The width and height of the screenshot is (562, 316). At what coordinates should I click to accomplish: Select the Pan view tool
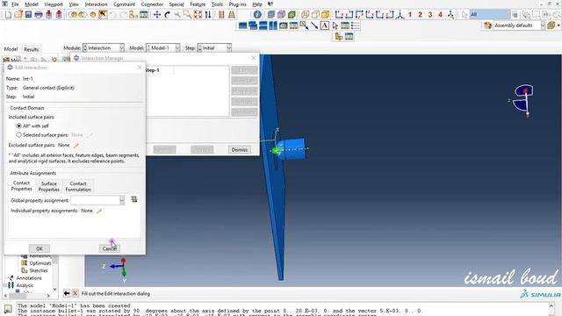click(x=157, y=15)
